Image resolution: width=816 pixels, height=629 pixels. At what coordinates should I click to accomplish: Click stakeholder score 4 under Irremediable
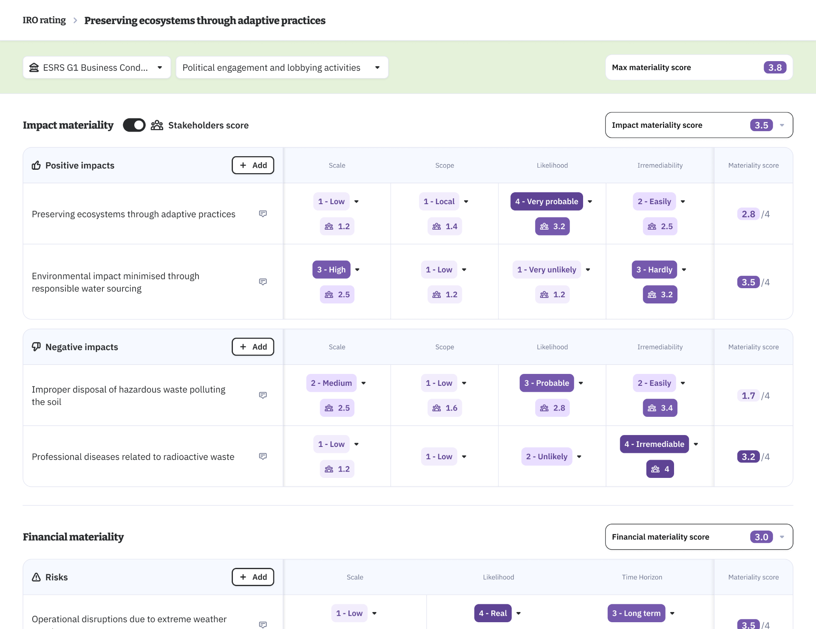[x=660, y=469]
